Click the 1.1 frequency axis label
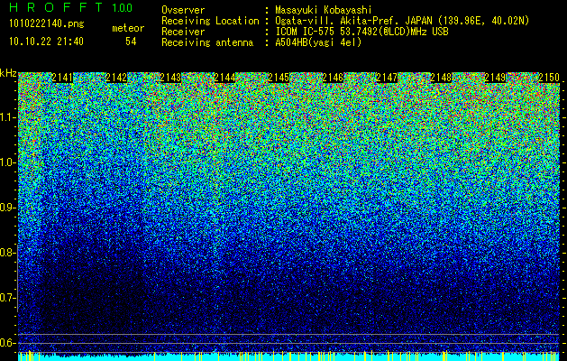This screenshot has height=361, width=567. click(x=8, y=117)
